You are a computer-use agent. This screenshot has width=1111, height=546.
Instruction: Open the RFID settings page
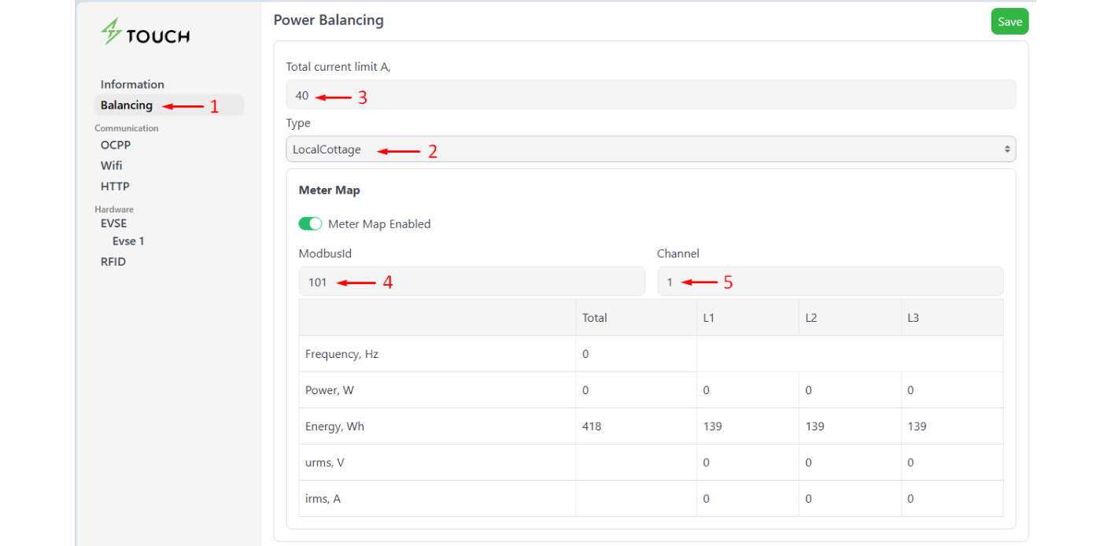(113, 261)
